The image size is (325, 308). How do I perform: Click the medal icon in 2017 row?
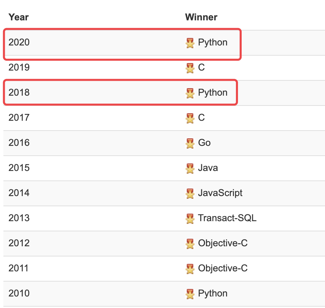pos(190,118)
